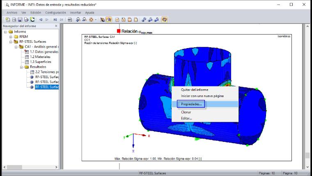Screen dimensions: 312x176
Task: Click the refresh report icon
Action: (x=32, y=20)
